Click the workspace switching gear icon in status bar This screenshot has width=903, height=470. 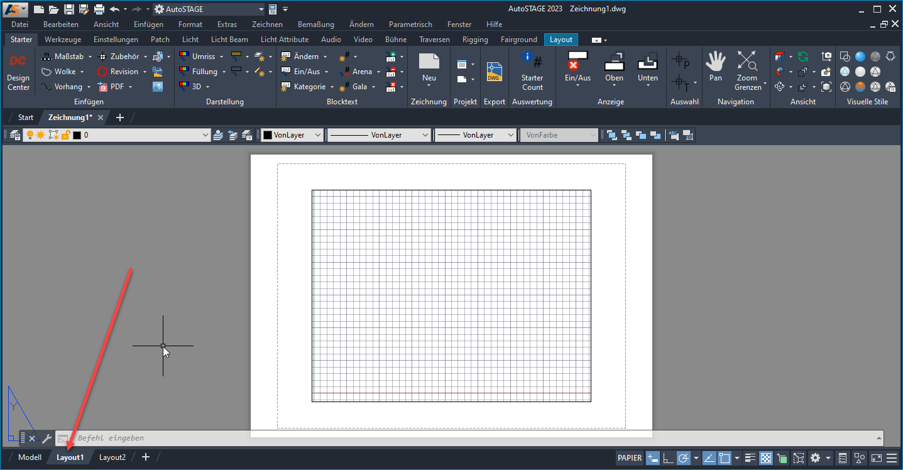point(815,457)
